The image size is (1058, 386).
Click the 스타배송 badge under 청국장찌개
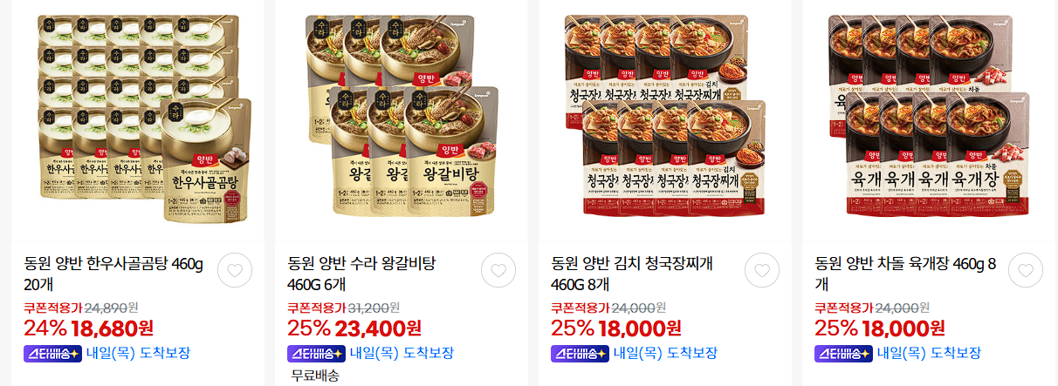coord(580,353)
